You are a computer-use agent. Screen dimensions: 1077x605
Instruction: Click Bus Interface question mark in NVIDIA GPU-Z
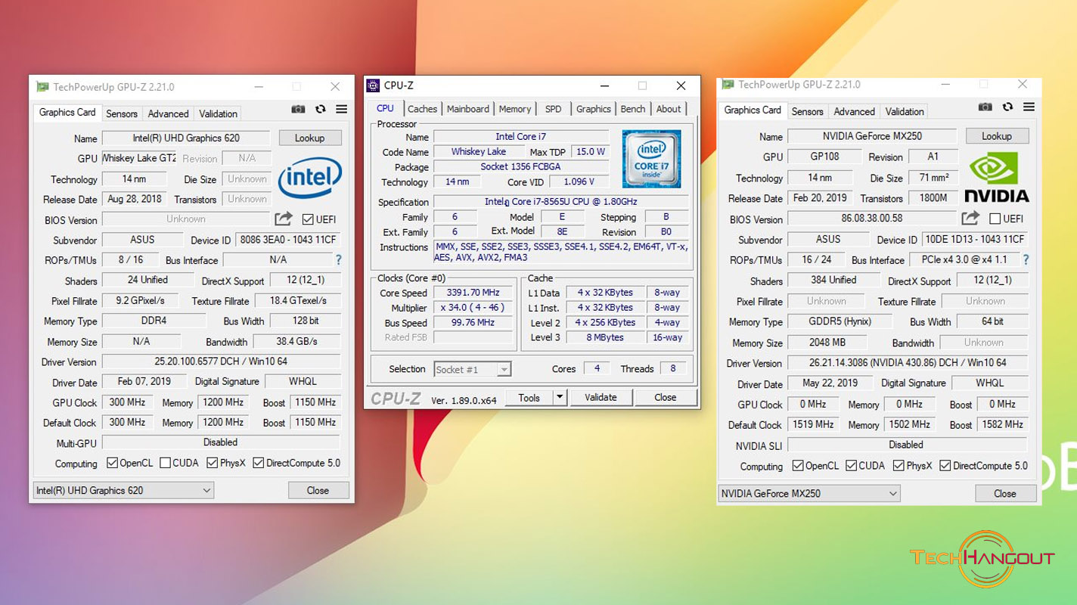click(1026, 259)
